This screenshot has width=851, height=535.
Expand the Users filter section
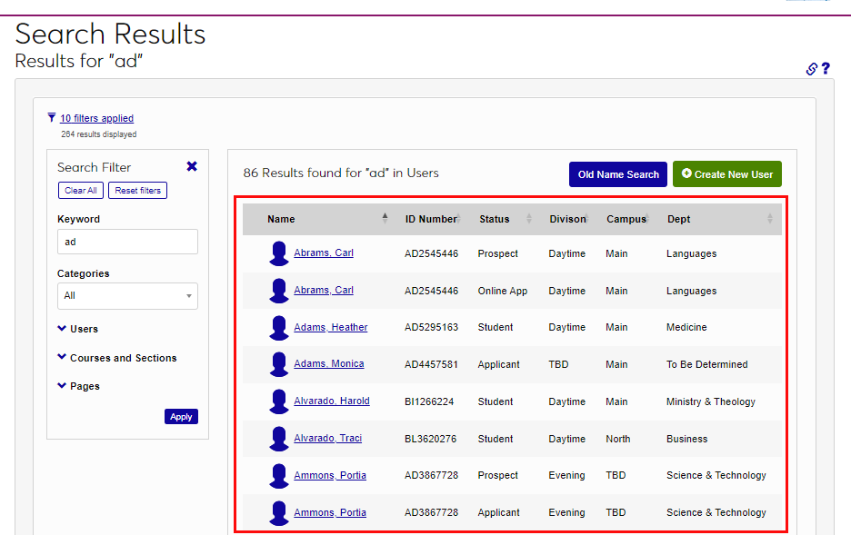coord(83,329)
